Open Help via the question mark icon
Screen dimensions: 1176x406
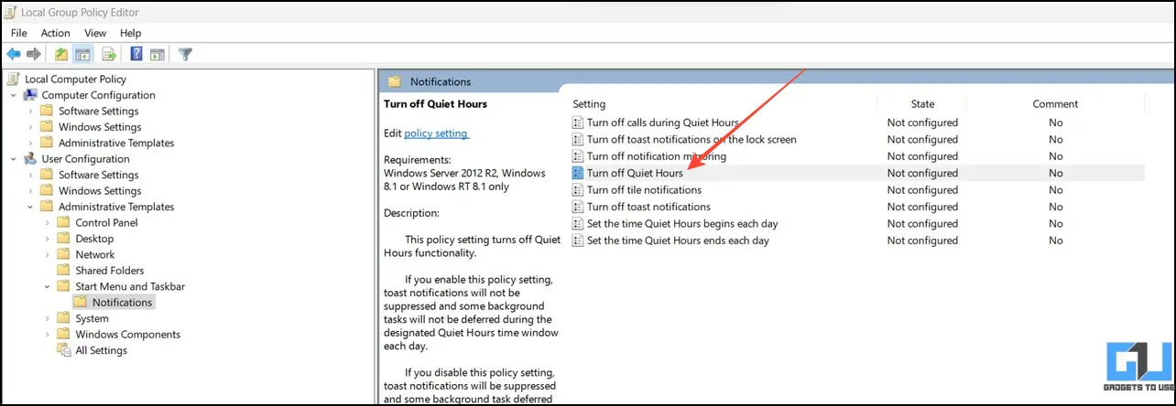pos(136,54)
